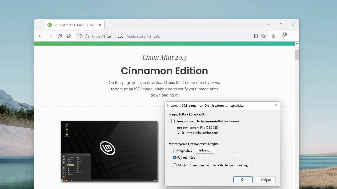Maximize the Firefox window
Screen dimensions: 337x189
281,25
